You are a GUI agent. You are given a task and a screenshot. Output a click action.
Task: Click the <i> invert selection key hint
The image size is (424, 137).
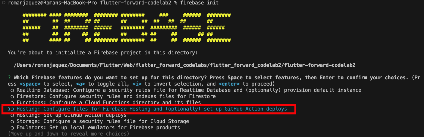pyautogui.click(x=137, y=84)
